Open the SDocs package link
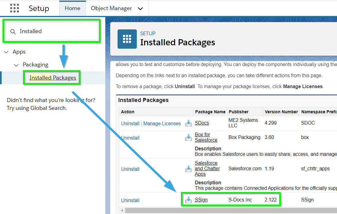The image size is (337, 214). (202, 123)
